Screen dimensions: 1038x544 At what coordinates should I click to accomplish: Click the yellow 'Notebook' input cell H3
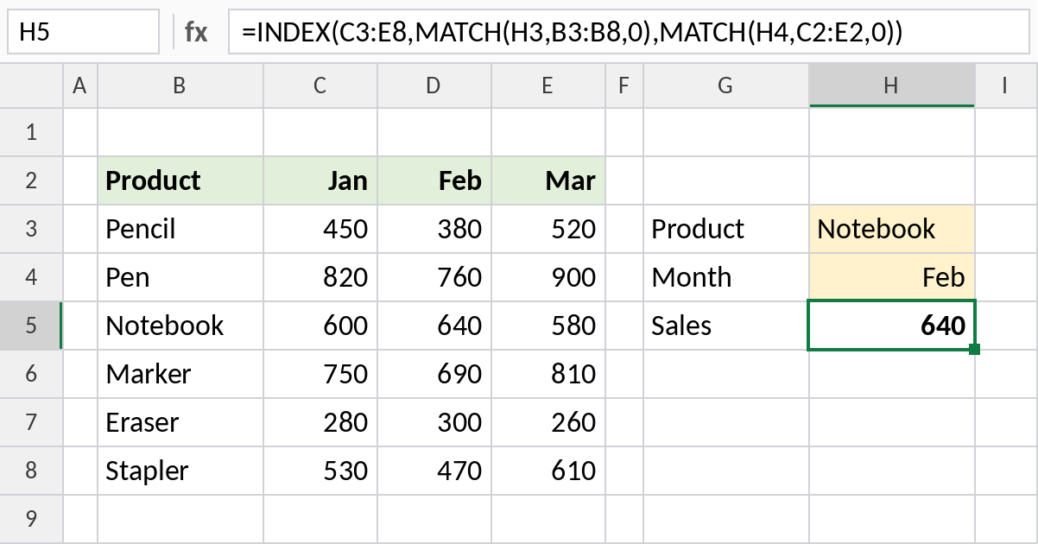tap(892, 229)
